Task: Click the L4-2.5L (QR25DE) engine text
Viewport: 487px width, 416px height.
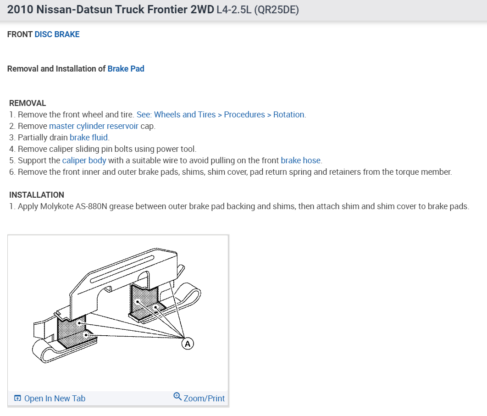Action: [257, 10]
